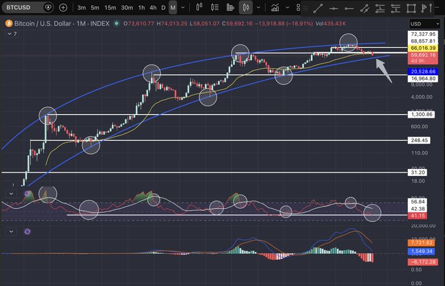
Task: Expand the legend's 7 indicators toggle
Action: click(12, 34)
